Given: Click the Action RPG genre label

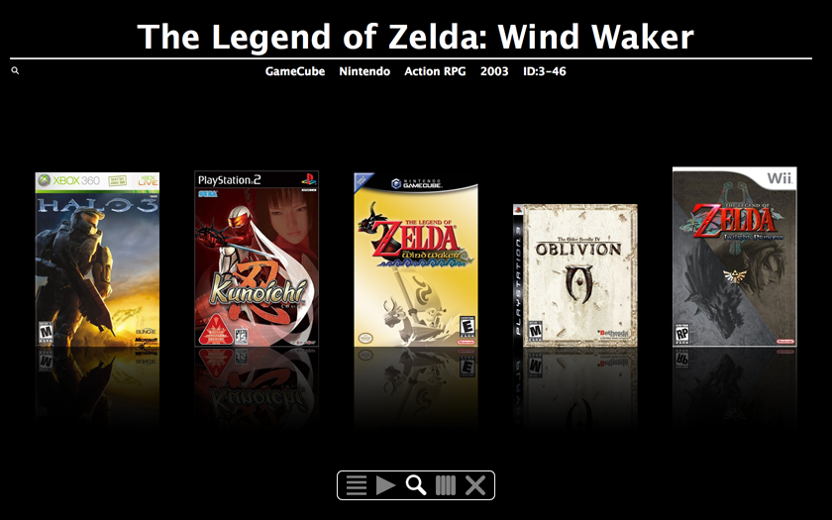Looking at the screenshot, I should point(435,71).
